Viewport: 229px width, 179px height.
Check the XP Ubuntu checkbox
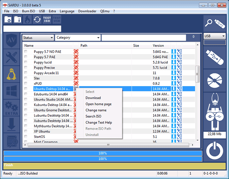click(x=26, y=131)
